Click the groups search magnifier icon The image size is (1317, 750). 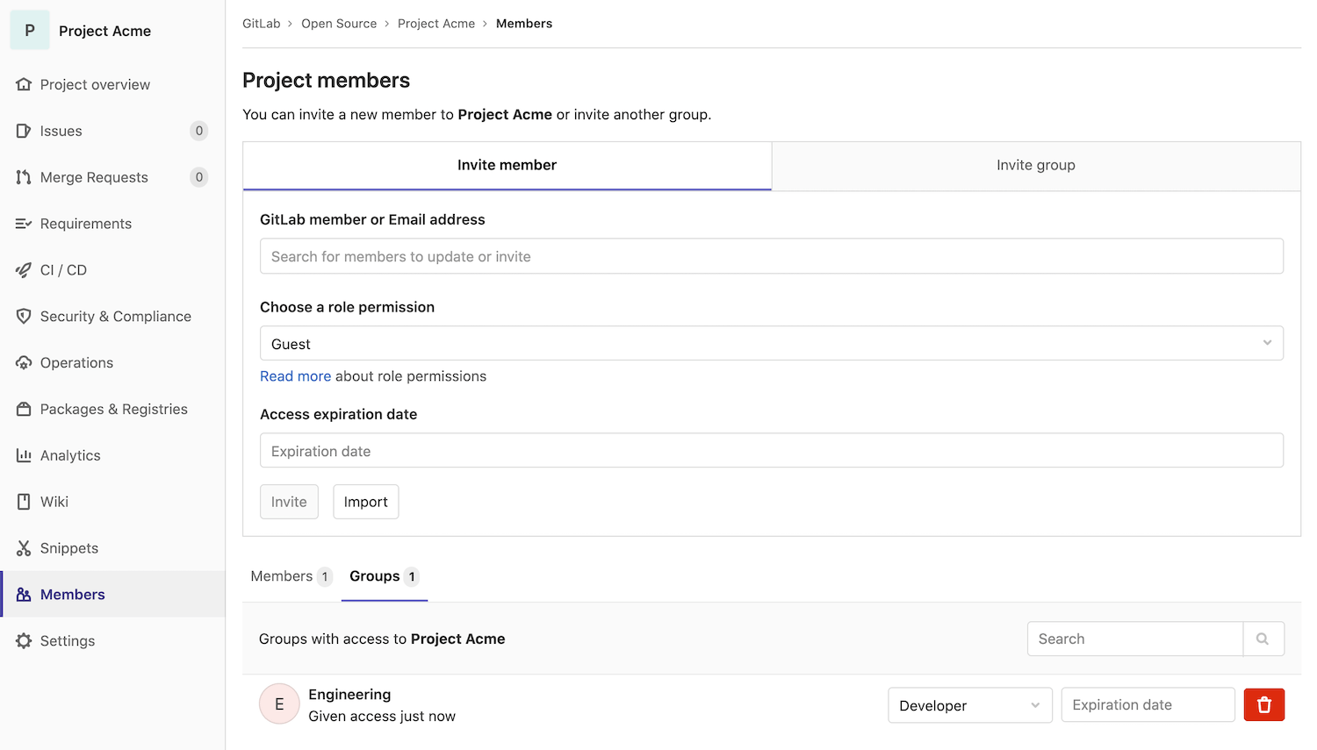[1263, 639]
